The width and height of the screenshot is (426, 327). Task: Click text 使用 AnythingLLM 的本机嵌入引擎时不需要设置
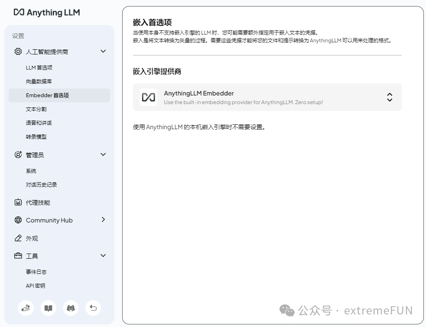coord(199,127)
